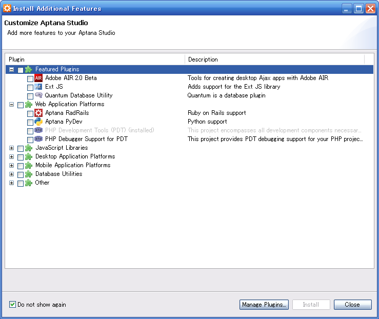
Task: Expand the Mobile Application Platforms group
Action: click(x=11, y=165)
